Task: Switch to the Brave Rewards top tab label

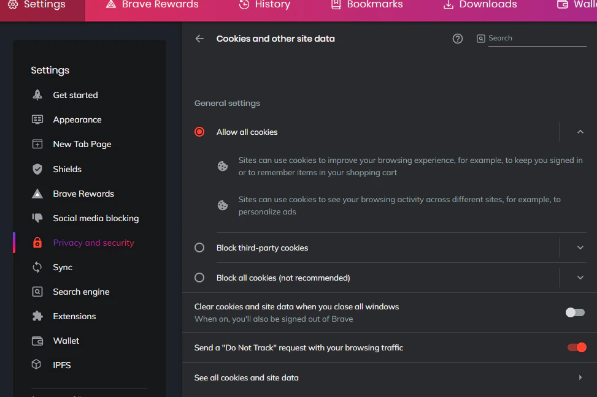Action: coord(160,4)
